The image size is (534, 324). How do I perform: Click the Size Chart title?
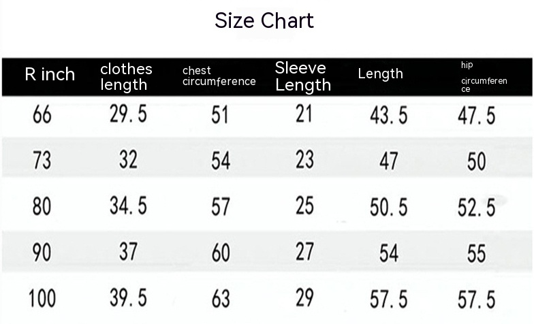click(264, 20)
